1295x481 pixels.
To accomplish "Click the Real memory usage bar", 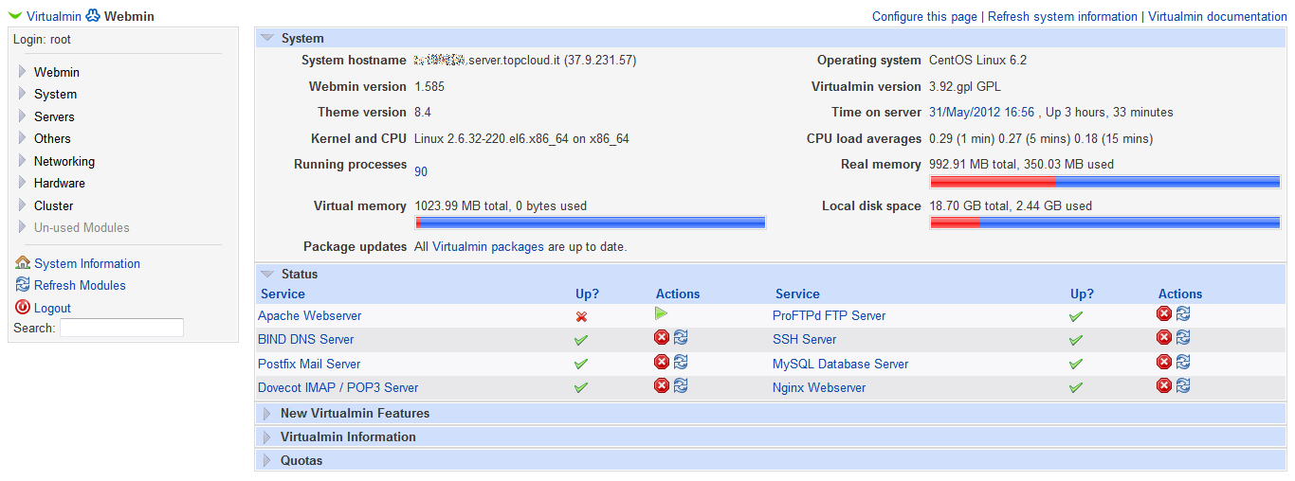I will 1104,181.
